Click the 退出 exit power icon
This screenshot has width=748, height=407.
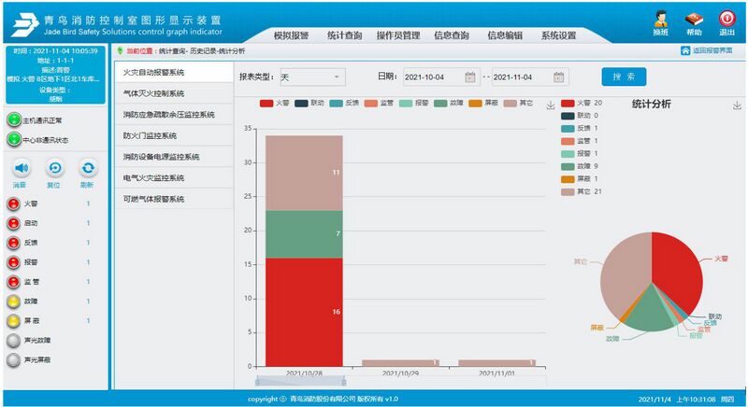pyautogui.click(x=726, y=19)
